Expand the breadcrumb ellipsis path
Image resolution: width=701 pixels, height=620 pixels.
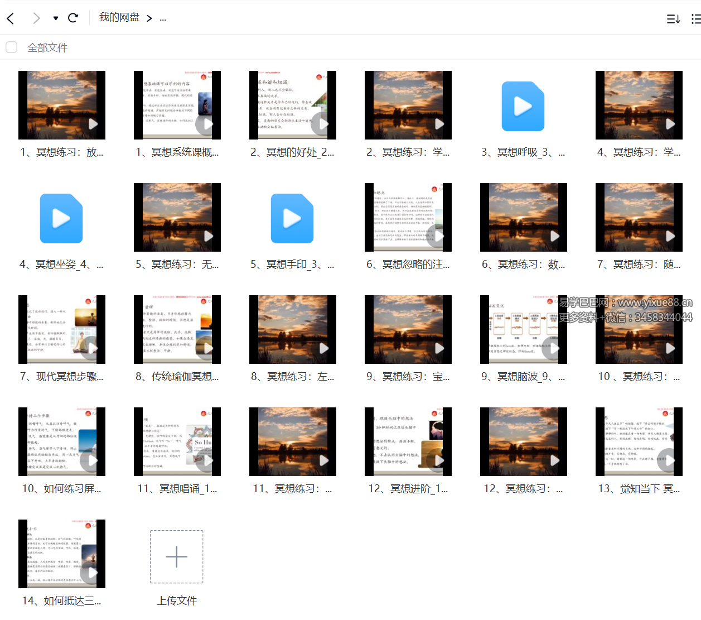(163, 18)
